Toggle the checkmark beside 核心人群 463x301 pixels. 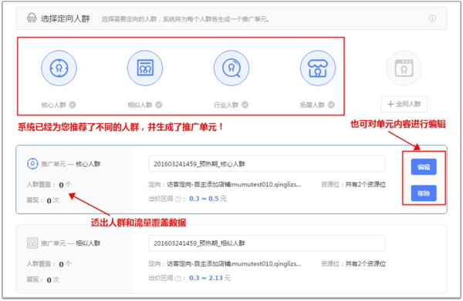(73, 105)
